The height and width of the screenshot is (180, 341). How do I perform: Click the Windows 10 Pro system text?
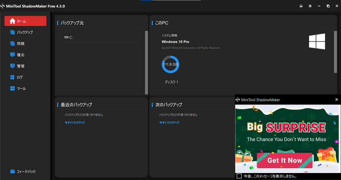175,42
